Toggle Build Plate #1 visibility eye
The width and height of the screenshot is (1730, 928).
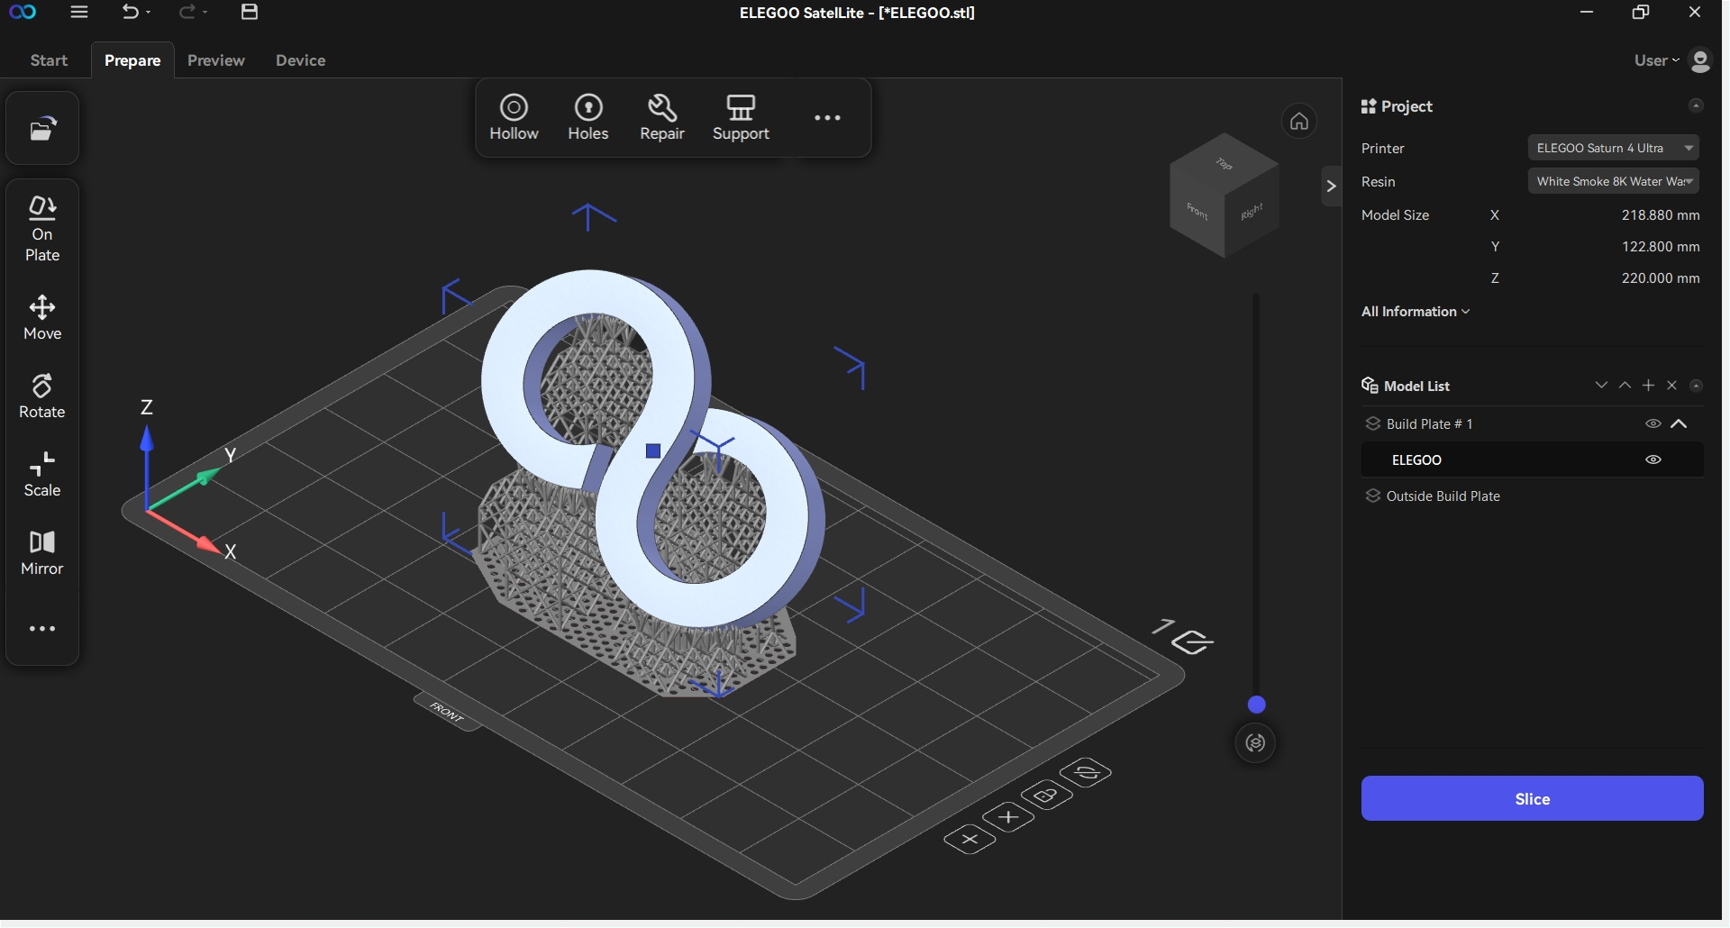1653,423
